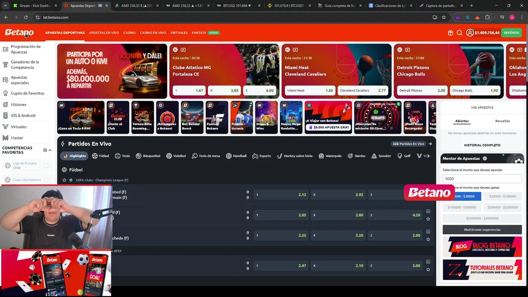The height and width of the screenshot is (297, 528).
Task: Open all live matches via arrow
Action: pyautogui.click(x=430, y=144)
